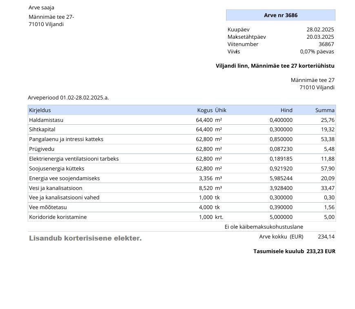Click the 'Sihtkapital' row label
355x309 pixels.
tap(43, 129)
